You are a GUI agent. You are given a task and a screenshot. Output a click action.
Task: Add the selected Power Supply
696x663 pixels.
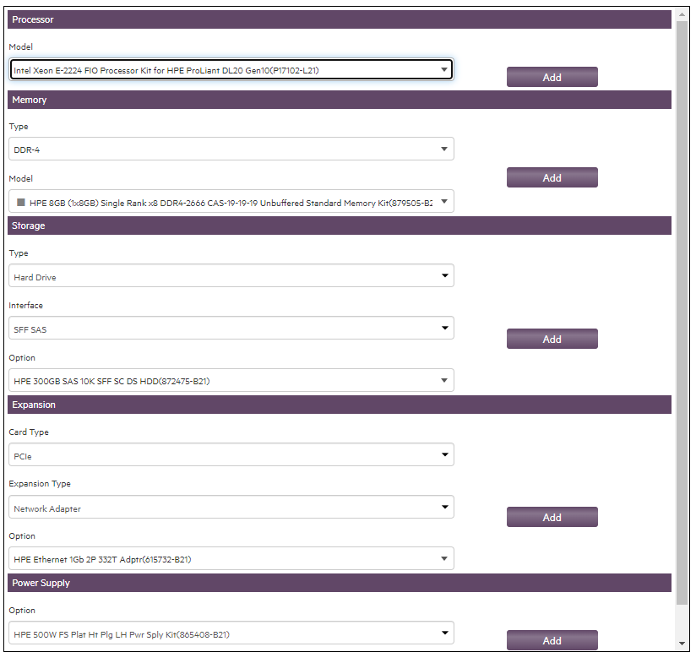552,640
